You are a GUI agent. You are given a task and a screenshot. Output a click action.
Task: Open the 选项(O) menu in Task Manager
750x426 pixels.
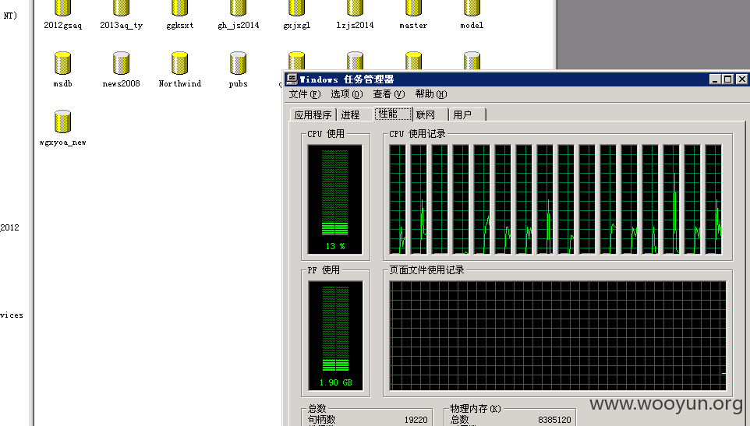point(347,94)
